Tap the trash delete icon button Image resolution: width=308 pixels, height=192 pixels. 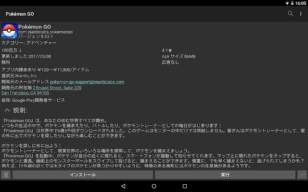(x=6, y=175)
